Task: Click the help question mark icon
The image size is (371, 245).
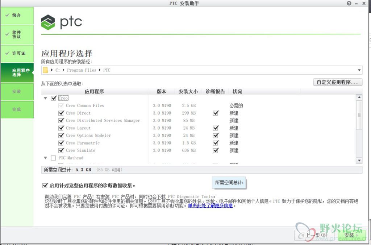Action: [x=349, y=3]
